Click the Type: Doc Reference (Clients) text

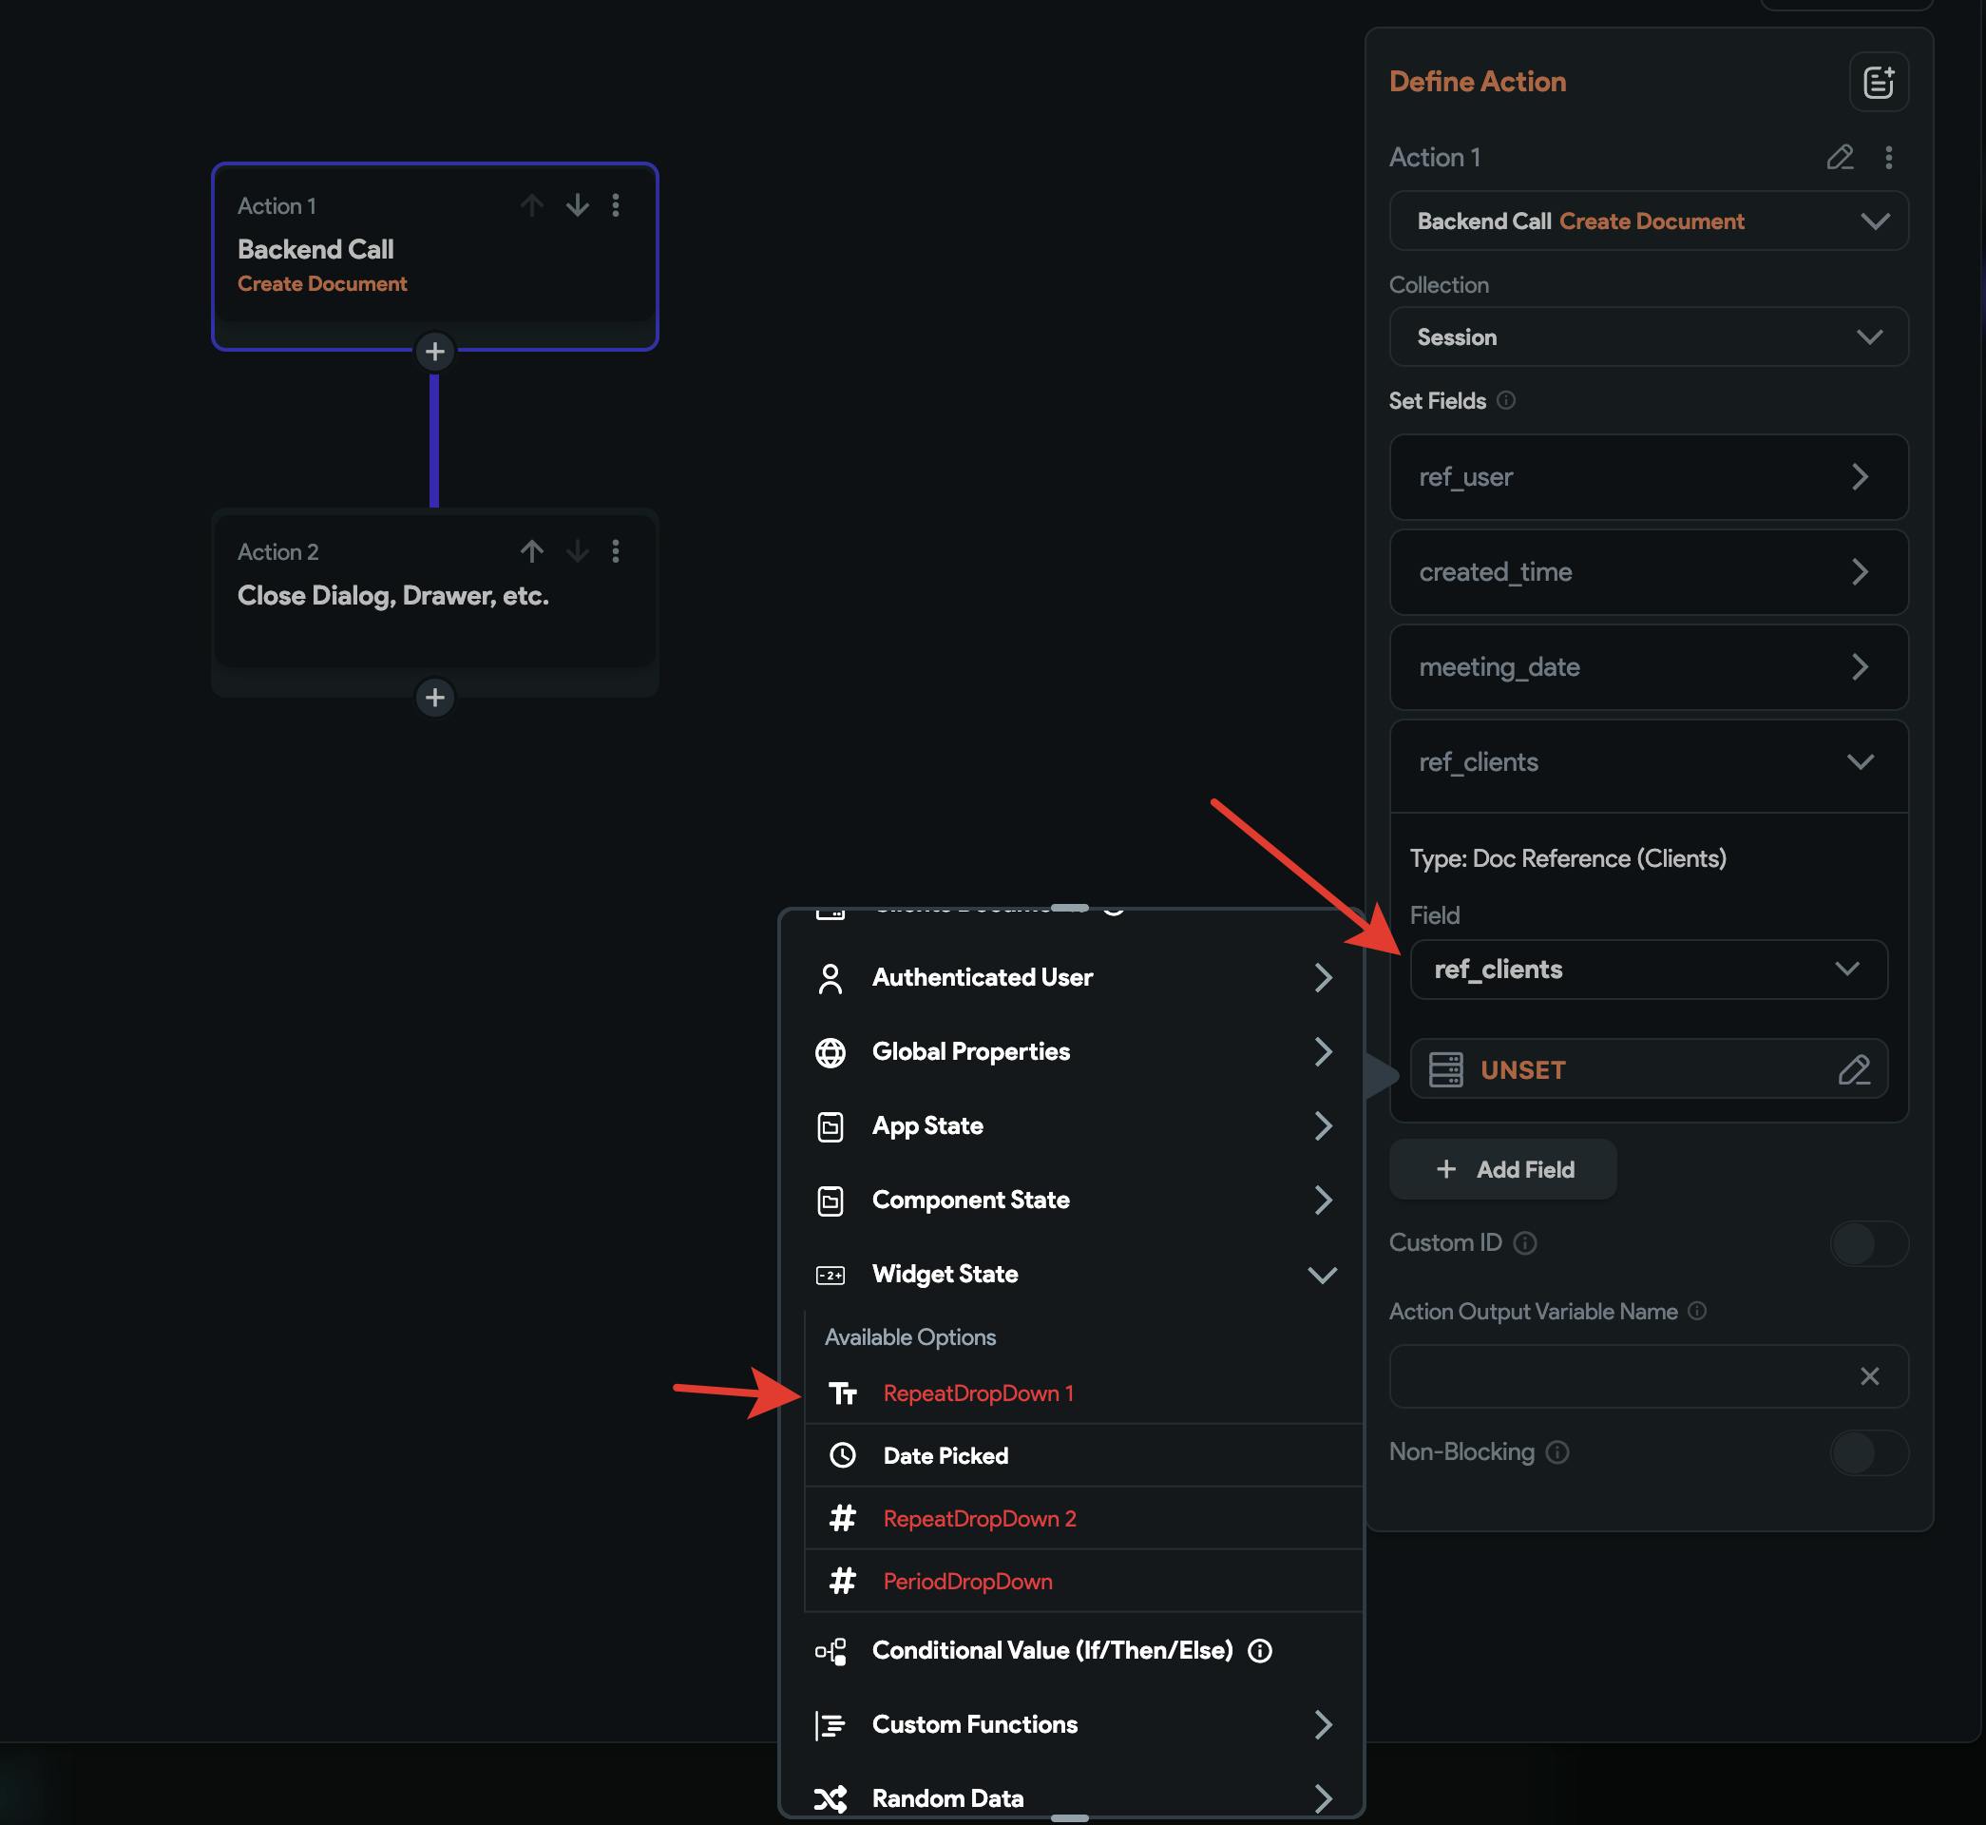pos(1568,858)
